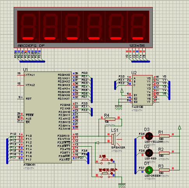This screenshot has height=188, width=189.
Task: Click the U1 AT89C51 microcontroller body
Action: coord(48,117)
